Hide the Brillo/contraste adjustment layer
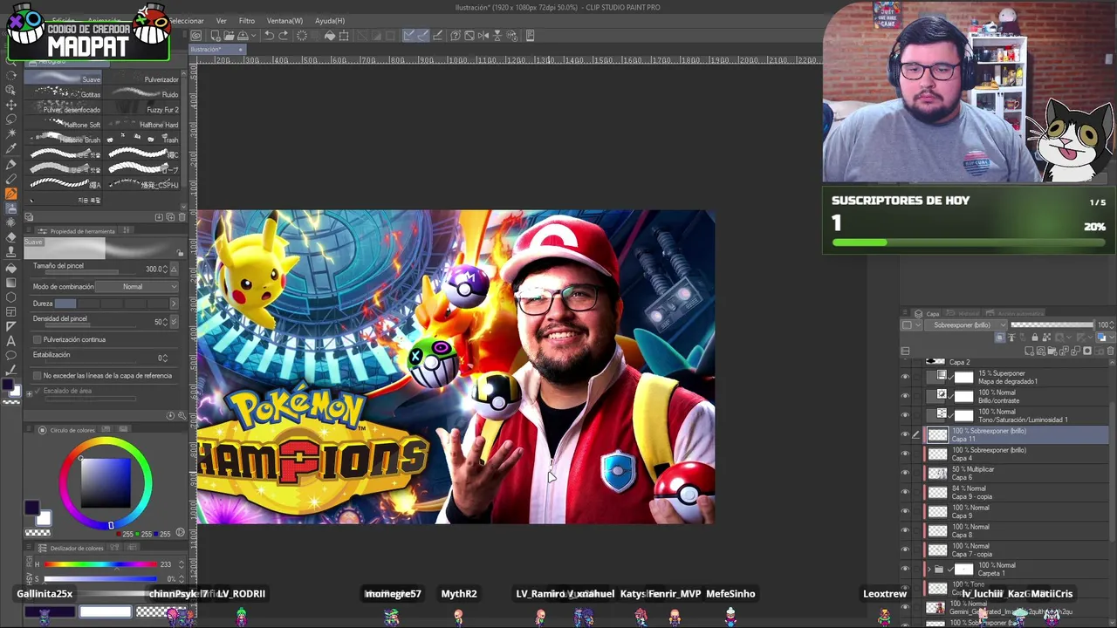Viewport: 1117px width, 628px height. point(905,396)
